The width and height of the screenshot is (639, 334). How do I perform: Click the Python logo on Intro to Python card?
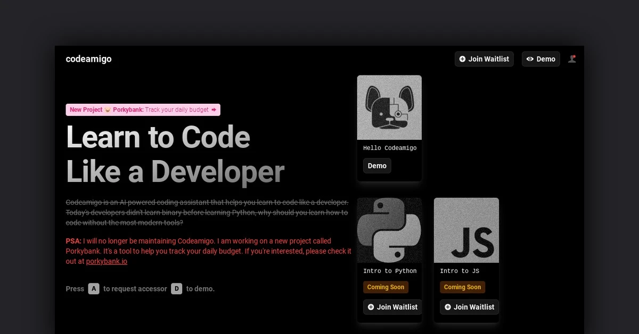tap(389, 230)
